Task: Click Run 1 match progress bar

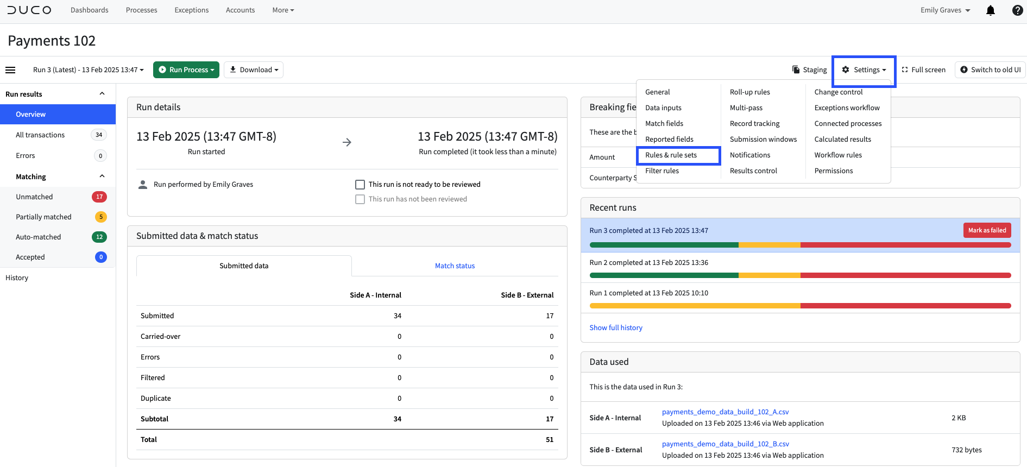Action: pyautogui.click(x=801, y=306)
